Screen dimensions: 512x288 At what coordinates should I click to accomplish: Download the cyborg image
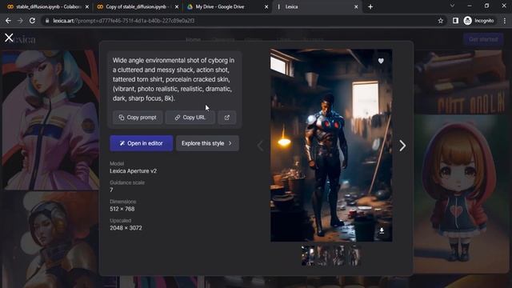tap(382, 231)
